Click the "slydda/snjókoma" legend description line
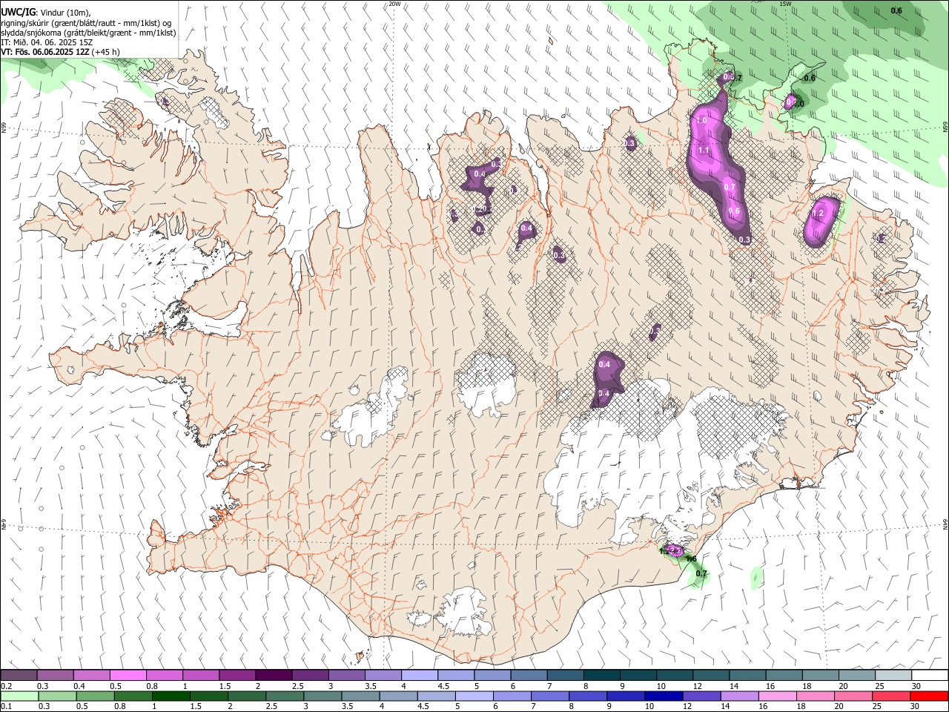 click(88, 33)
